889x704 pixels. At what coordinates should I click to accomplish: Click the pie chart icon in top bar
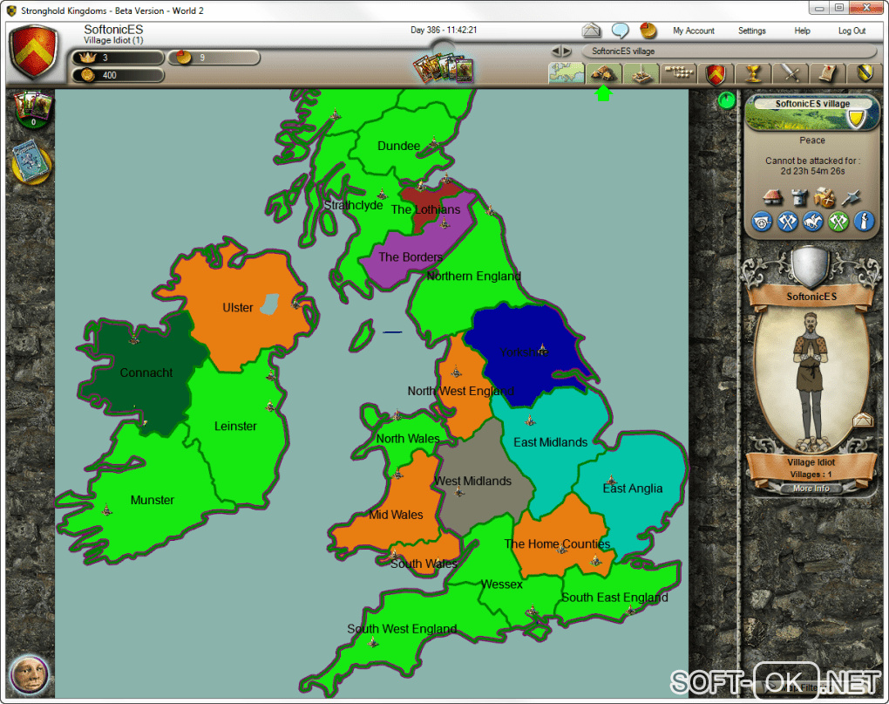648,30
